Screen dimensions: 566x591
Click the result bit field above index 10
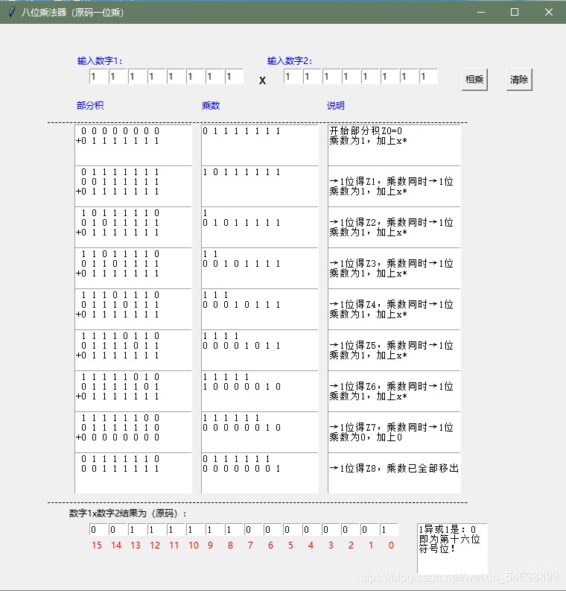click(195, 530)
